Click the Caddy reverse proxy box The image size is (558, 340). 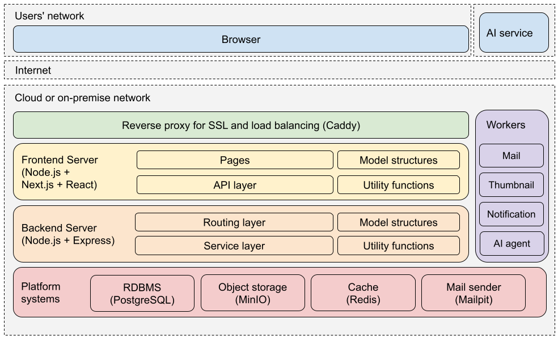tap(241, 125)
